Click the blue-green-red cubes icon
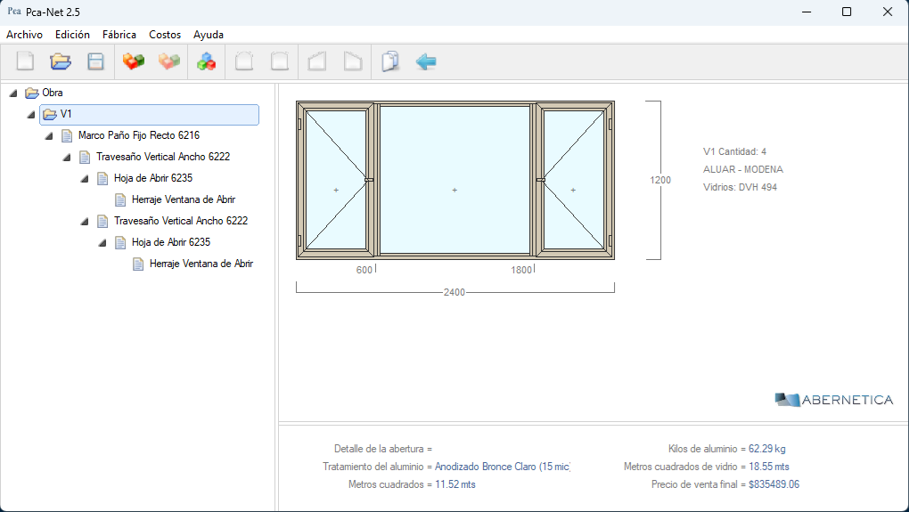Screen dimensions: 909x512 coord(206,61)
